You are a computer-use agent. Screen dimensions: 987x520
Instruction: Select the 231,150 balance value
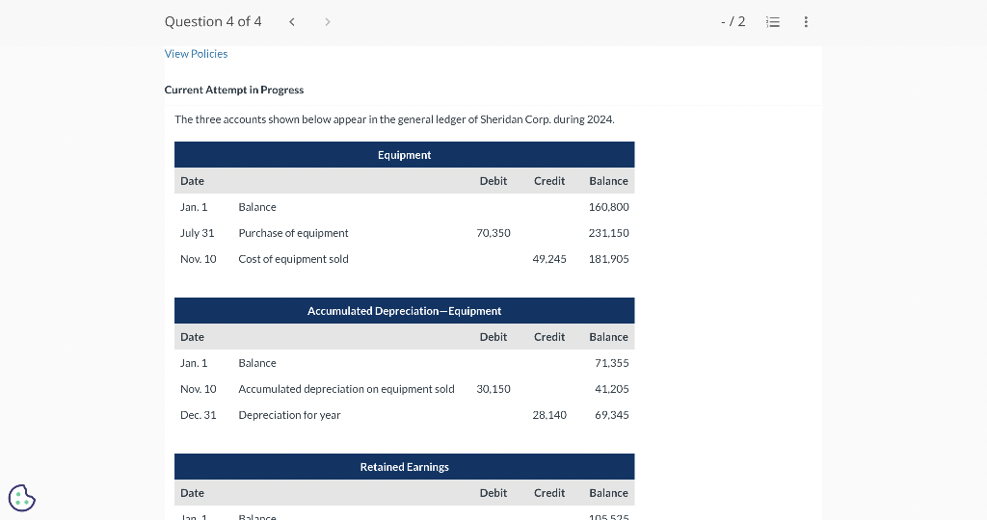(x=609, y=233)
